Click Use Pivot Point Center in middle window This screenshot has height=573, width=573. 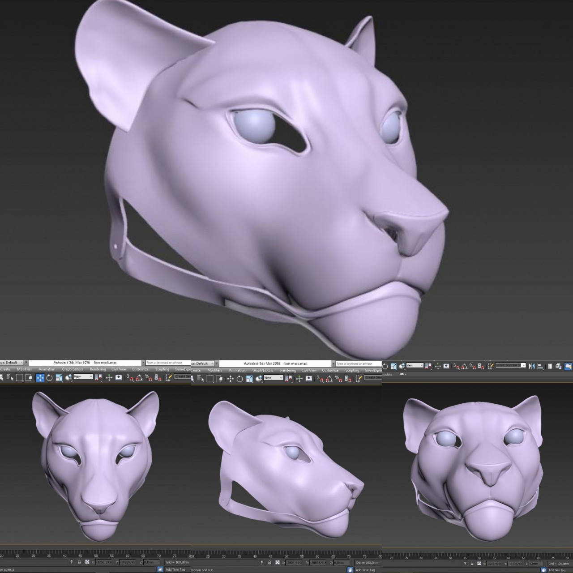[x=259, y=379]
